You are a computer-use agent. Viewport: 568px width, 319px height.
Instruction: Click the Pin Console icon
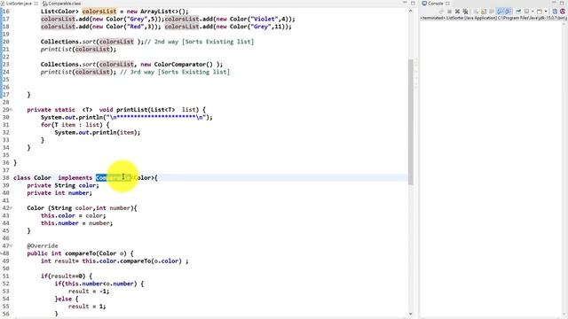pyautogui.click(x=518, y=12)
